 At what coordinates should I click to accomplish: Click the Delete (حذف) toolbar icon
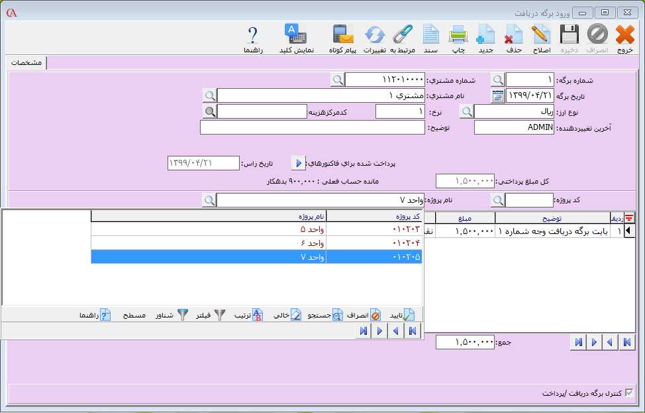pos(514,38)
